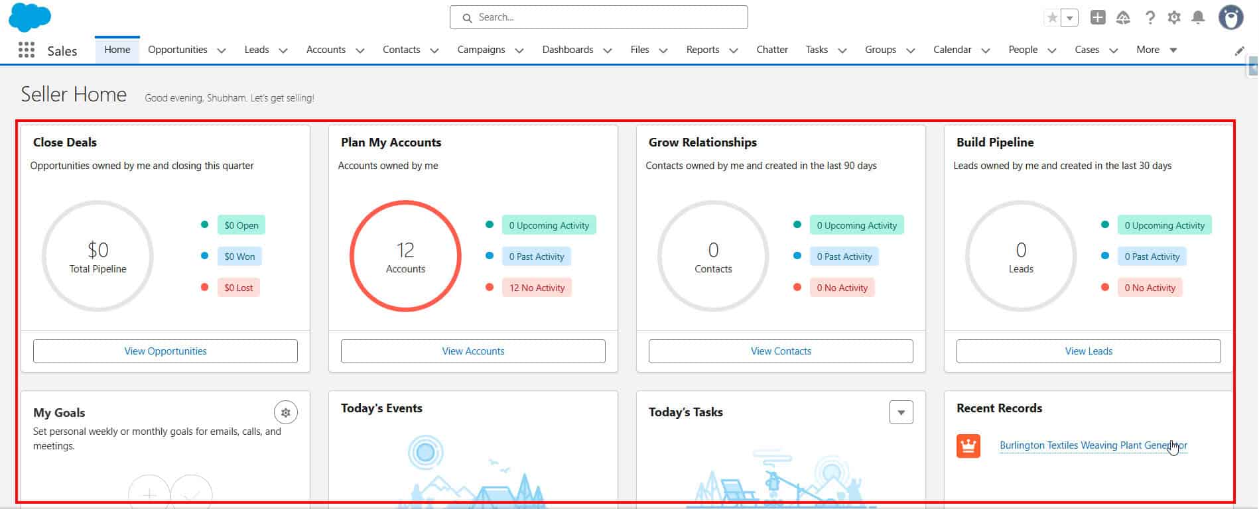
Task: Open the Cases tab
Action: [1087, 50]
